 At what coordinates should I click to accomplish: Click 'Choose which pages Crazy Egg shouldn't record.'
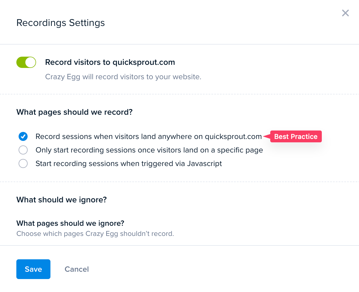point(95,234)
